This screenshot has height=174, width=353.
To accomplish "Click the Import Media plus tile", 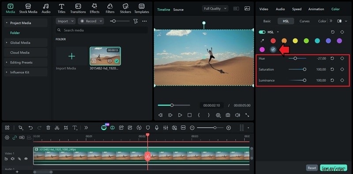I will [x=71, y=56].
